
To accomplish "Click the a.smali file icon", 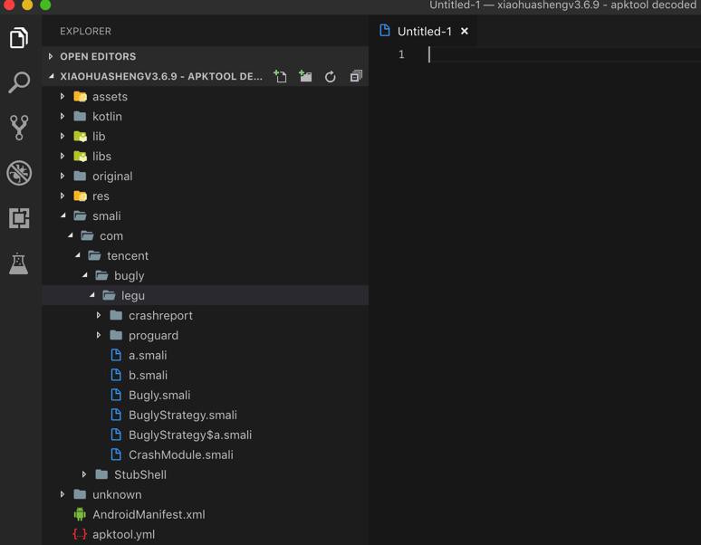I will pos(116,355).
